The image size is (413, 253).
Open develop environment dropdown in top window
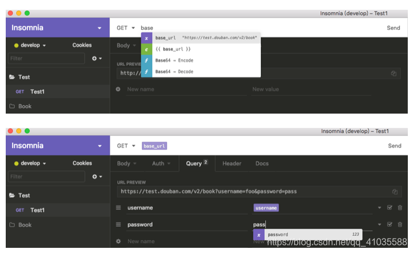30,45
